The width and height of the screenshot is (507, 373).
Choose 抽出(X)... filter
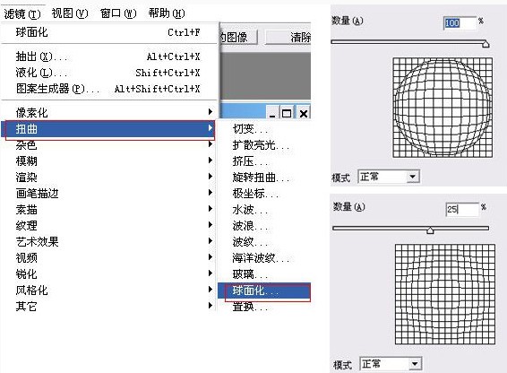coord(108,56)
